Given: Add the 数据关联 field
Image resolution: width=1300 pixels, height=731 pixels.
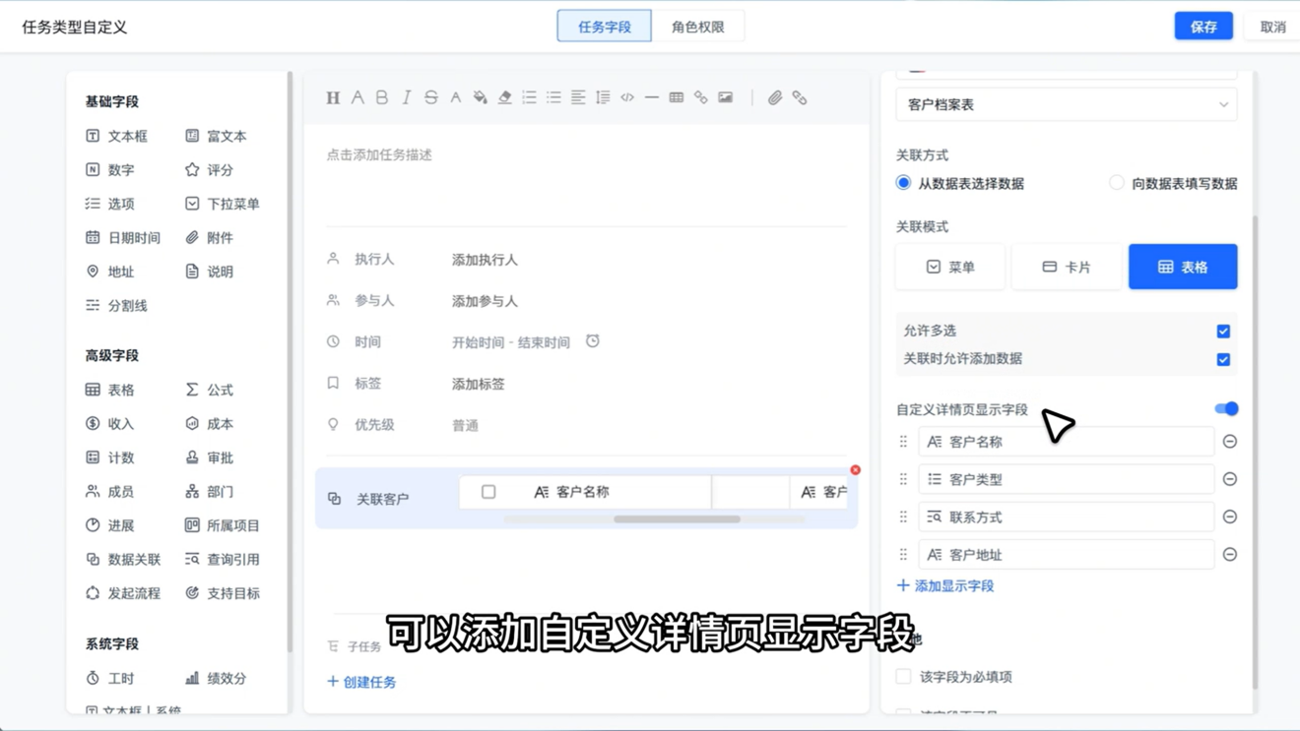Looking at the screenshot, I should (122, 560).
